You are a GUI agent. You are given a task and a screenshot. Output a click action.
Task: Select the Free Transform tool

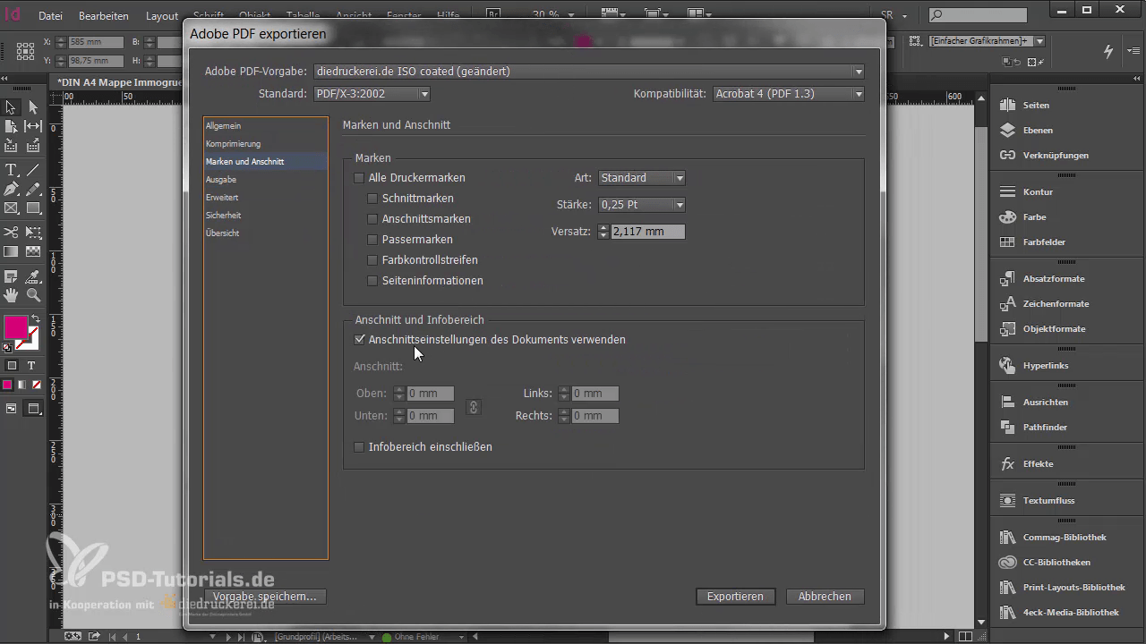[x=33, y=233]
